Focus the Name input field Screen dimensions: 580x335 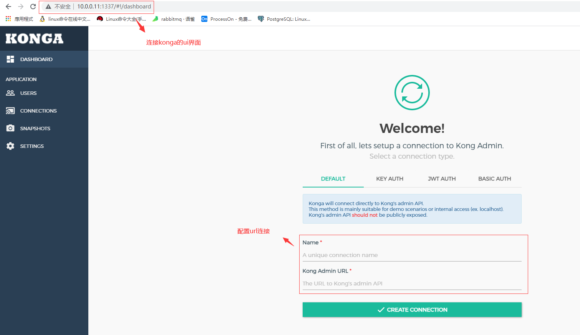(412, 255)
